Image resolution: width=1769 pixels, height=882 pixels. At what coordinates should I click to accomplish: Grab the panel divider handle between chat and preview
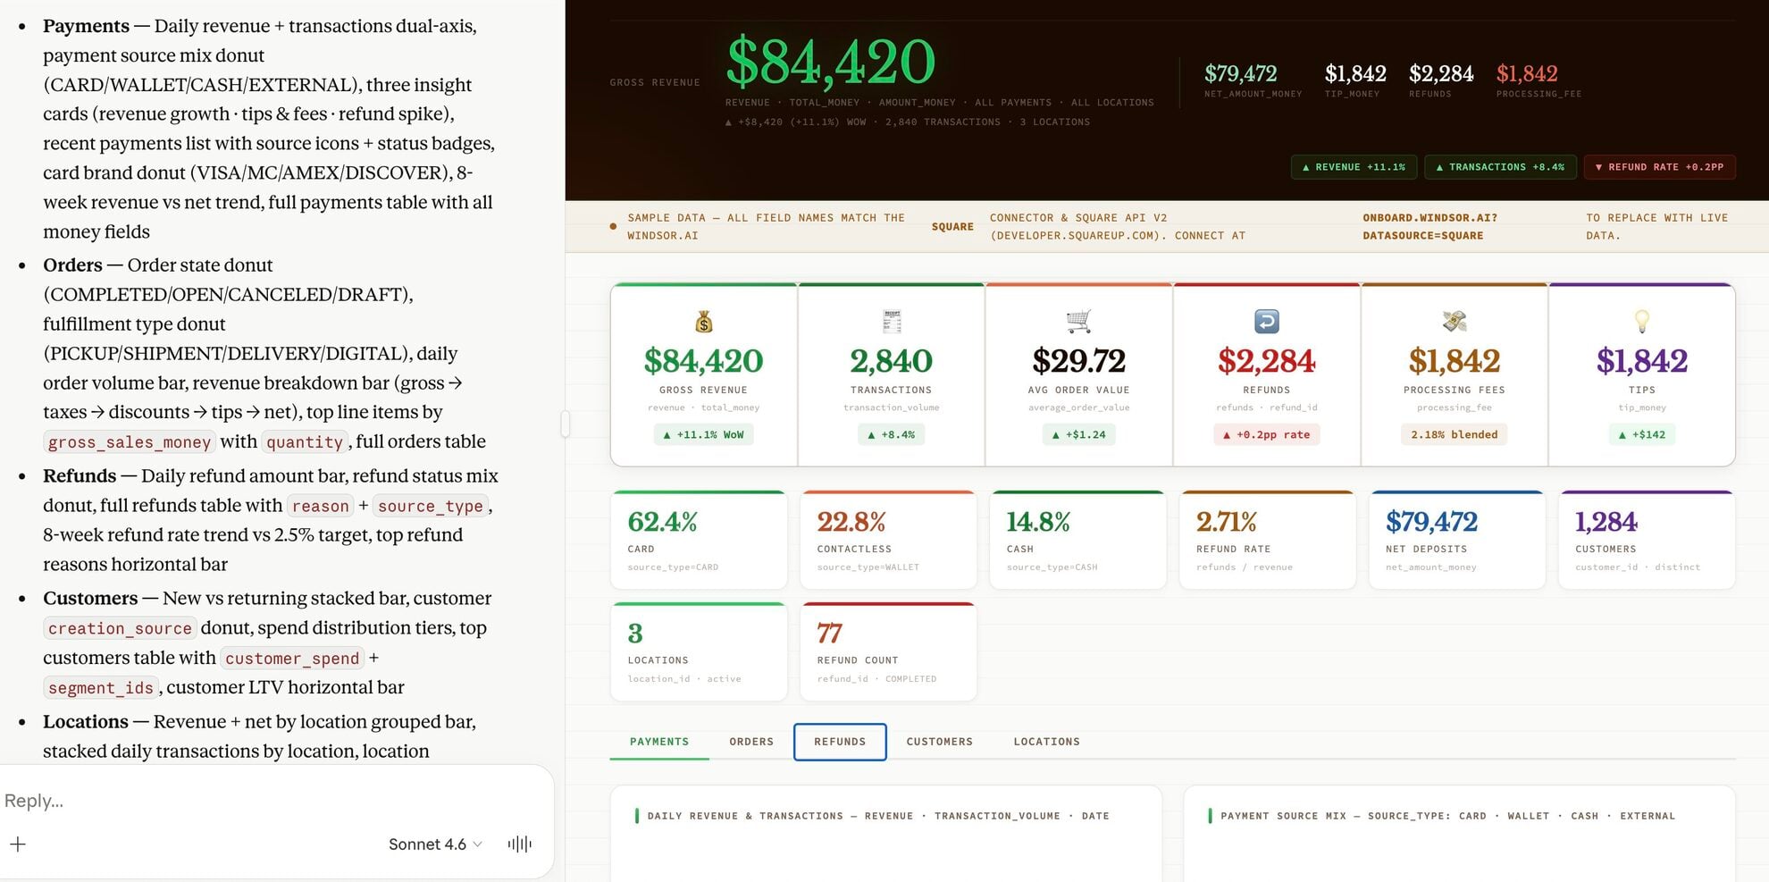(565, 424)
